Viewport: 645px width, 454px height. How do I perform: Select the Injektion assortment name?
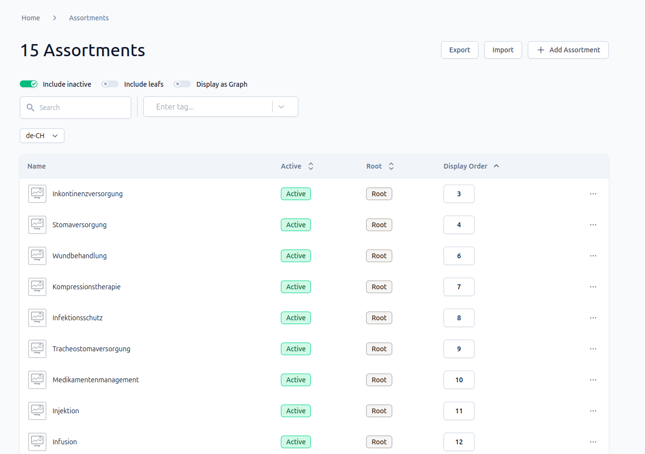tap(66, 411)
